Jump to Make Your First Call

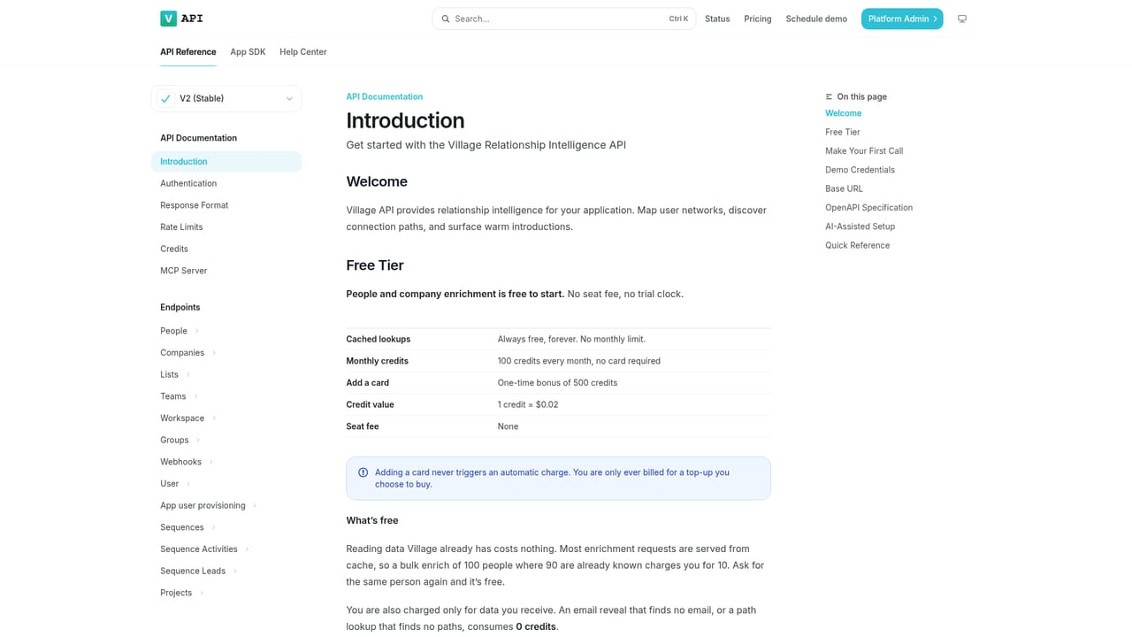[864, 151]
